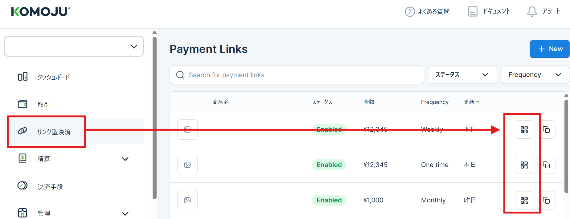Open 取引 in the sidebar
This screenshot has height=219, width=570.
tap(43, 105)
